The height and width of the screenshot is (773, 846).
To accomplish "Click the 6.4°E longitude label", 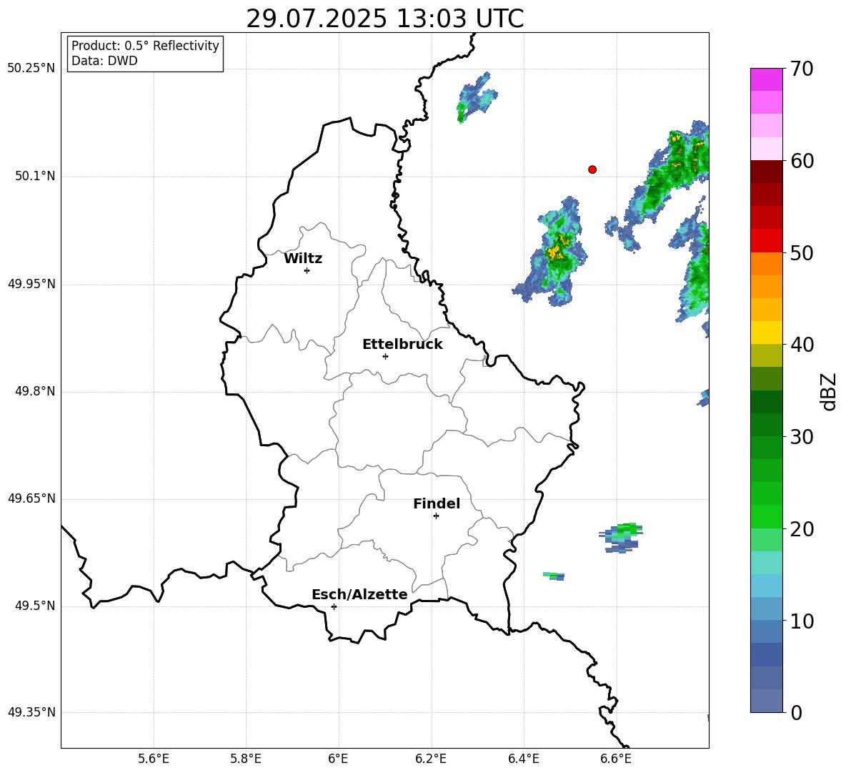I will click(x=523, y=759).
